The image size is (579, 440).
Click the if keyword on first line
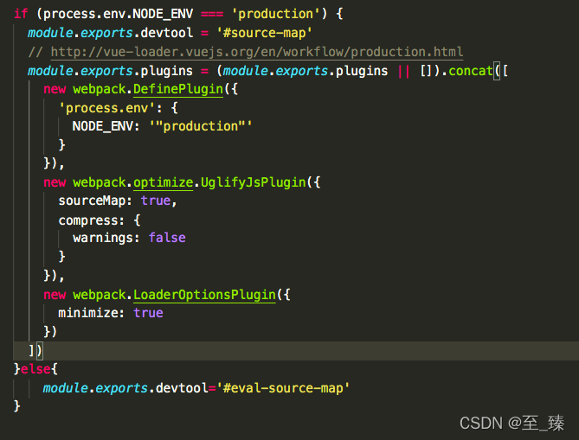[x=21, y=14]
